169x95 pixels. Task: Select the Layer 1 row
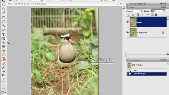[x=148, y=22]
